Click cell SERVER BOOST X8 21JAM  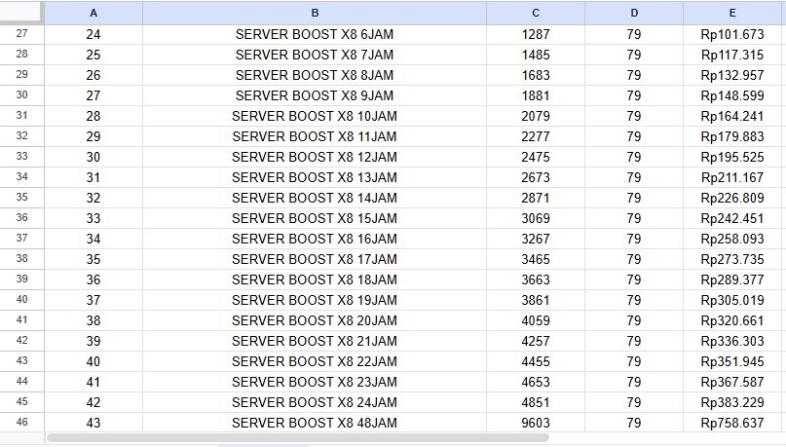point(315,341)
